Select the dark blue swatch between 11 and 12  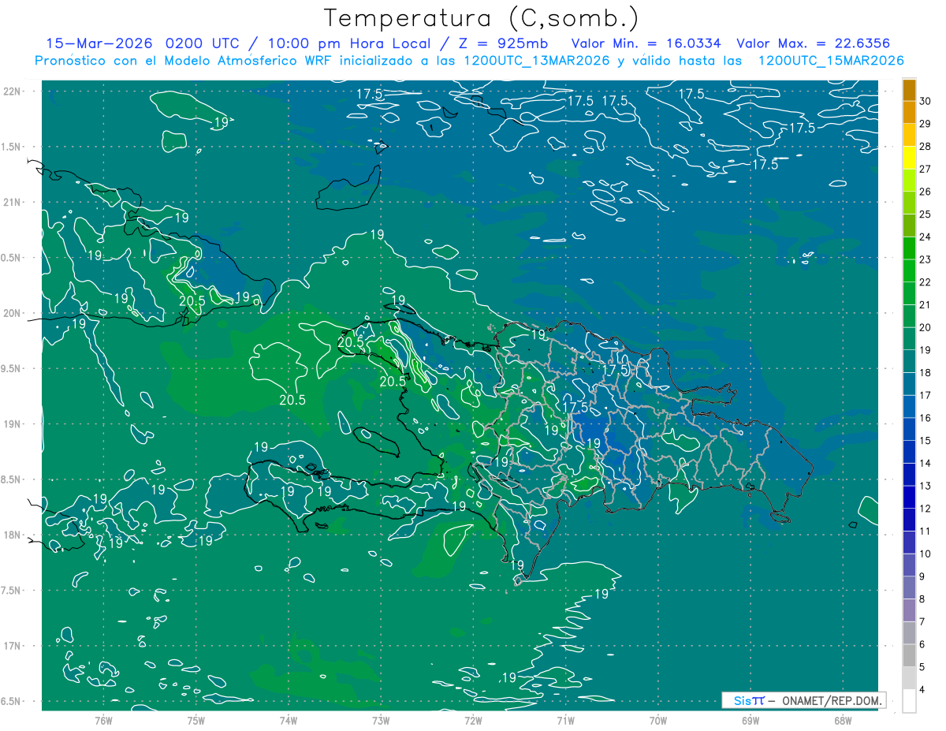[x=909, y=520]
